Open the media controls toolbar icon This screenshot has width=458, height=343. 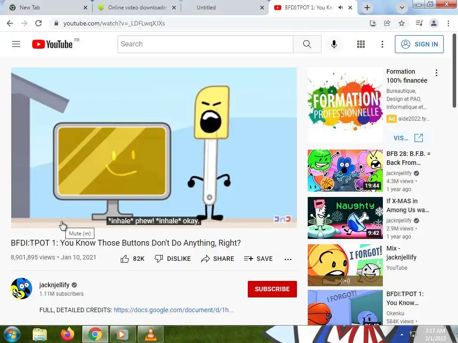point(420,23)
